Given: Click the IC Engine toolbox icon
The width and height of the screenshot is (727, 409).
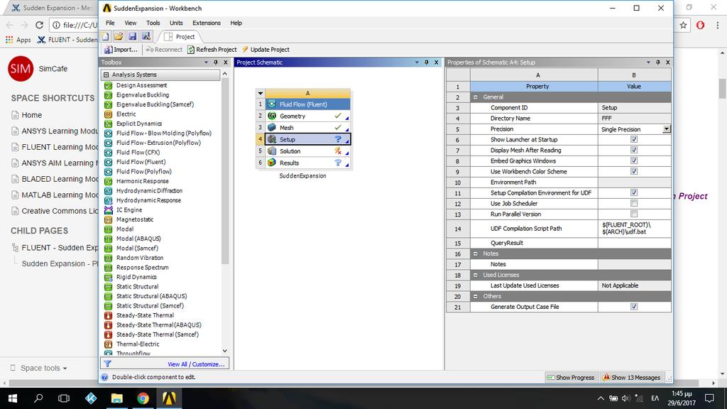Looking at the screenshot, I should pyautogui.click(x=108, y=210).
